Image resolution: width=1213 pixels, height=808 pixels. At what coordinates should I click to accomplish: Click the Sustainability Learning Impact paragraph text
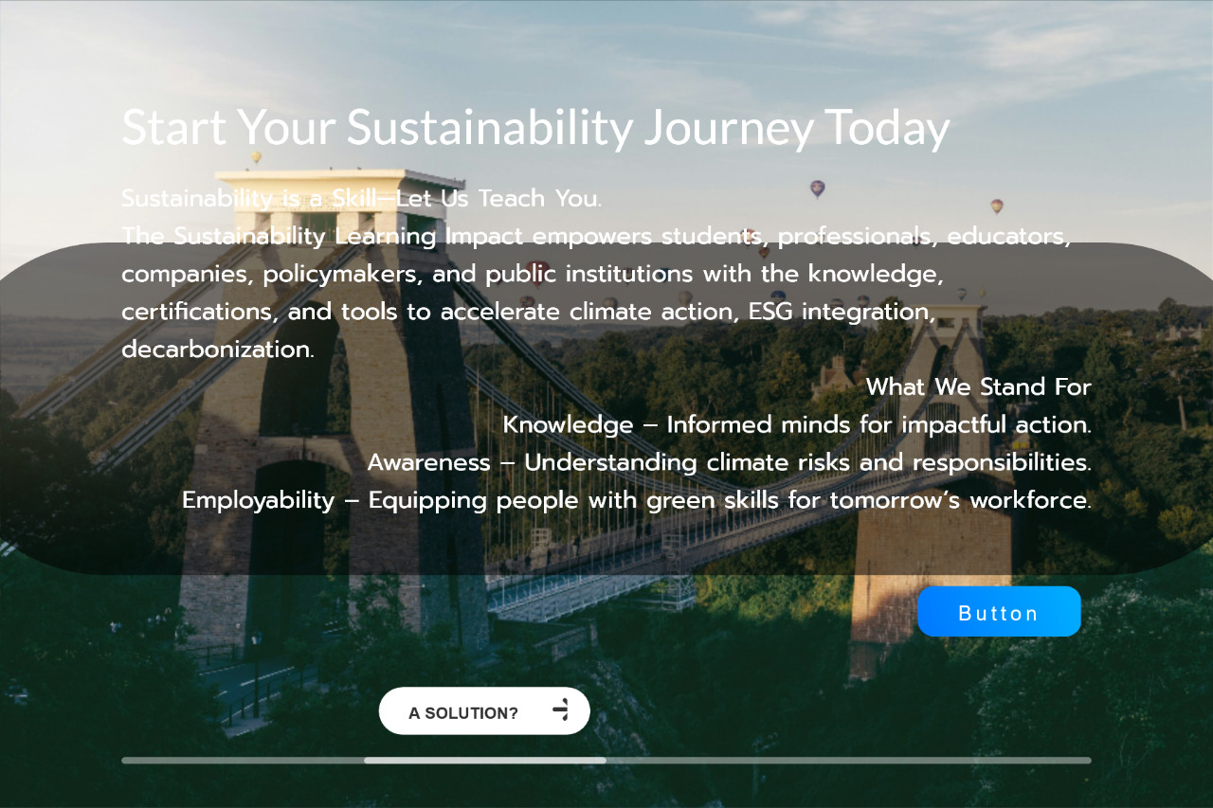(x=531, y=275)
